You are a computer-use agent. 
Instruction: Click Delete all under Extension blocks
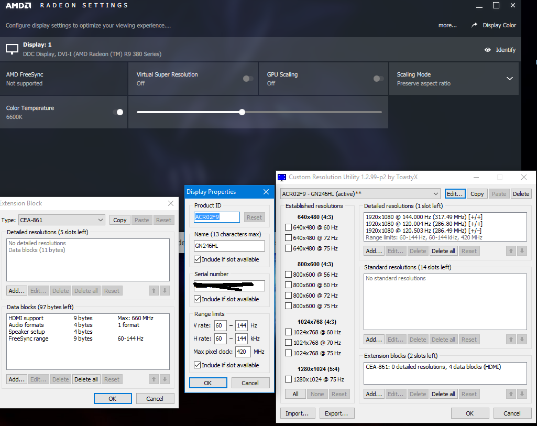pos(443,394)
